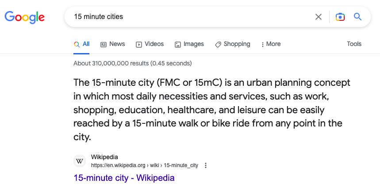Image resolution: width=380 pixels, height=191 pixels.
Task: Click the blue magnifier search icon
Action: tap(358, 17)
